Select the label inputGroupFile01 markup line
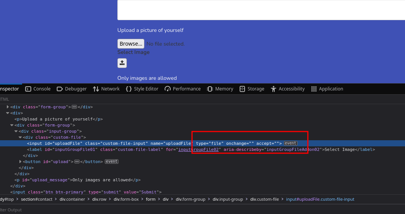 pyautogui.click(x=203, y=149)
